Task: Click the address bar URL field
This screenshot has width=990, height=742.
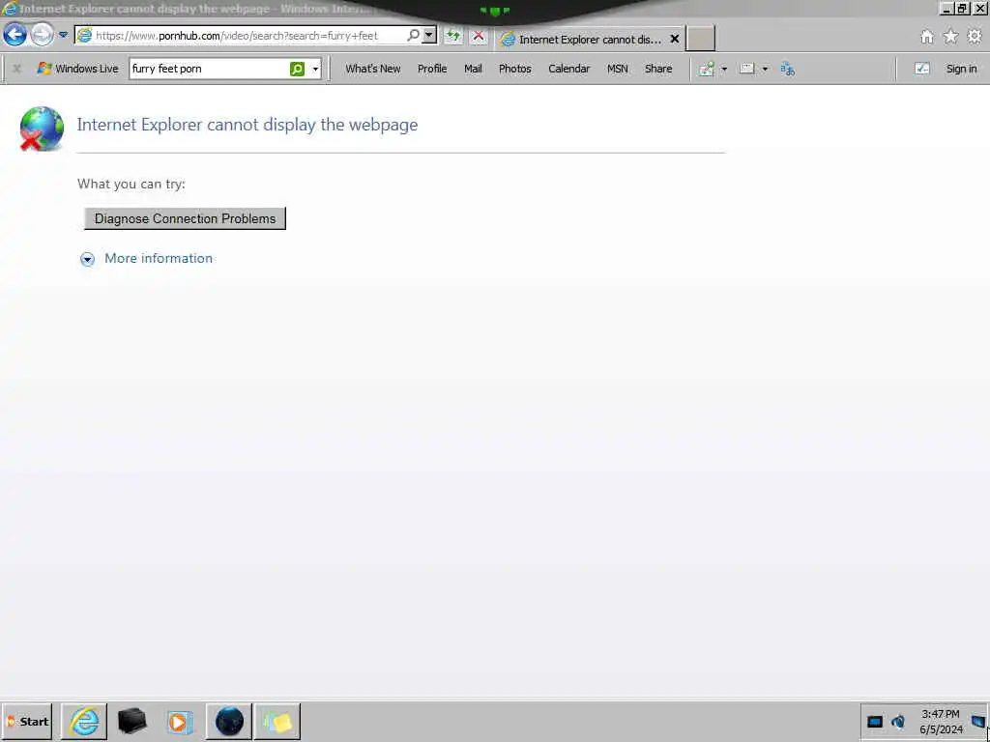Action: pos(240,36)
